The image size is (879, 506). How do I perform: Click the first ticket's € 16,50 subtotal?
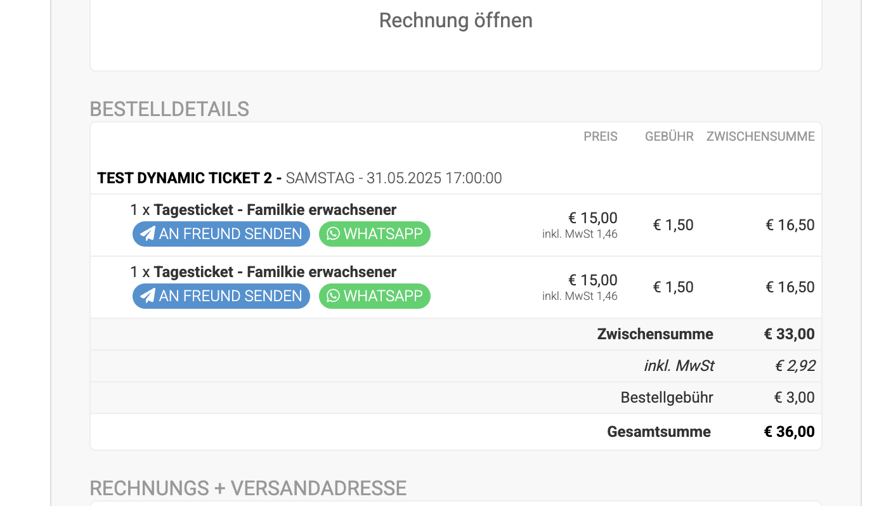[790, 225]
